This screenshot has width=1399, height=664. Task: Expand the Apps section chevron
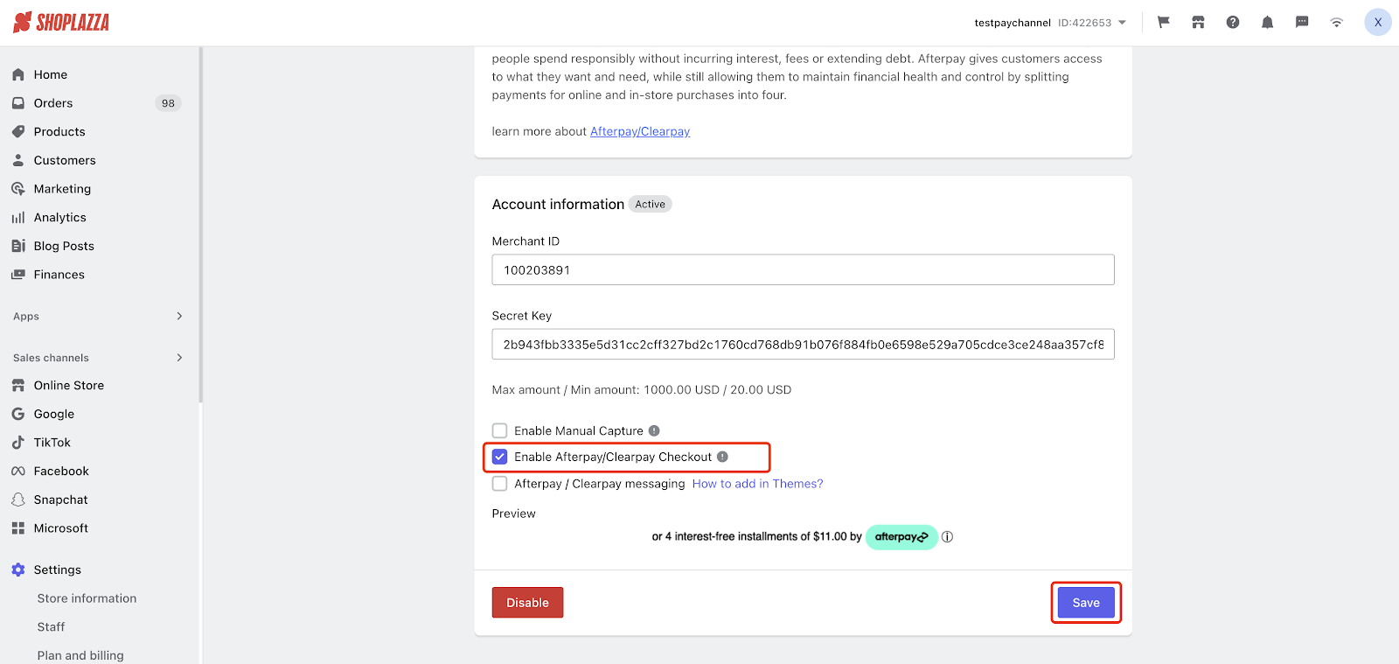coord(179,316)
